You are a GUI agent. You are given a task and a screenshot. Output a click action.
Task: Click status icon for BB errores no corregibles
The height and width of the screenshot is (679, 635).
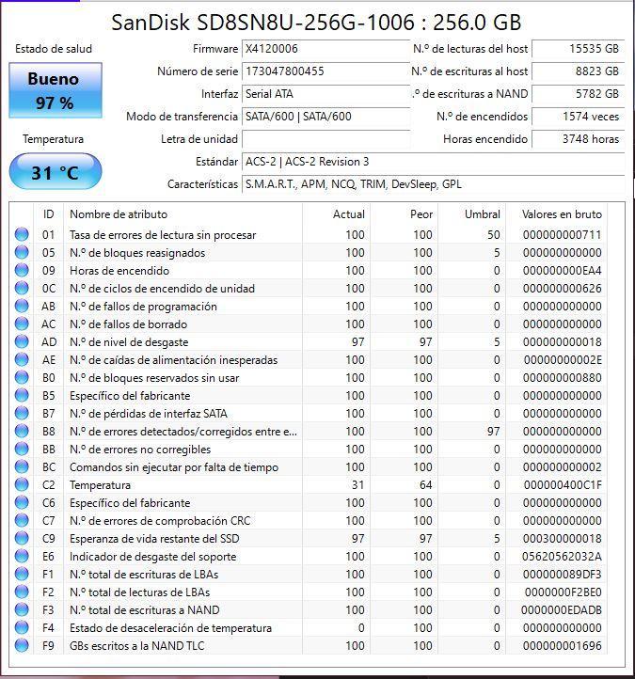[22, 449]
